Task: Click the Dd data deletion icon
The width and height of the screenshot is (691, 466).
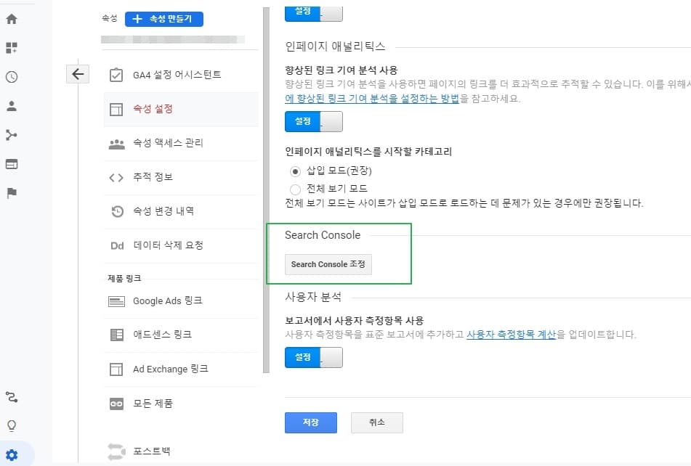Action: [x=117, y=246]
